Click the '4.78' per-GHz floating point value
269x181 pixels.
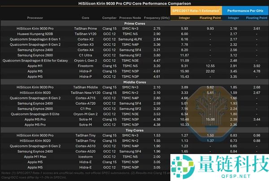pos(256,71)
